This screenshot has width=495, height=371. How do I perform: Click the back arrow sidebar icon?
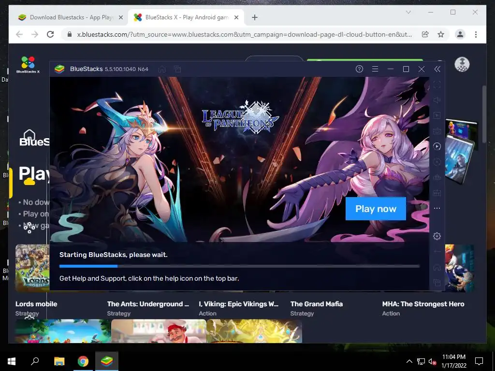click(437, 251)
